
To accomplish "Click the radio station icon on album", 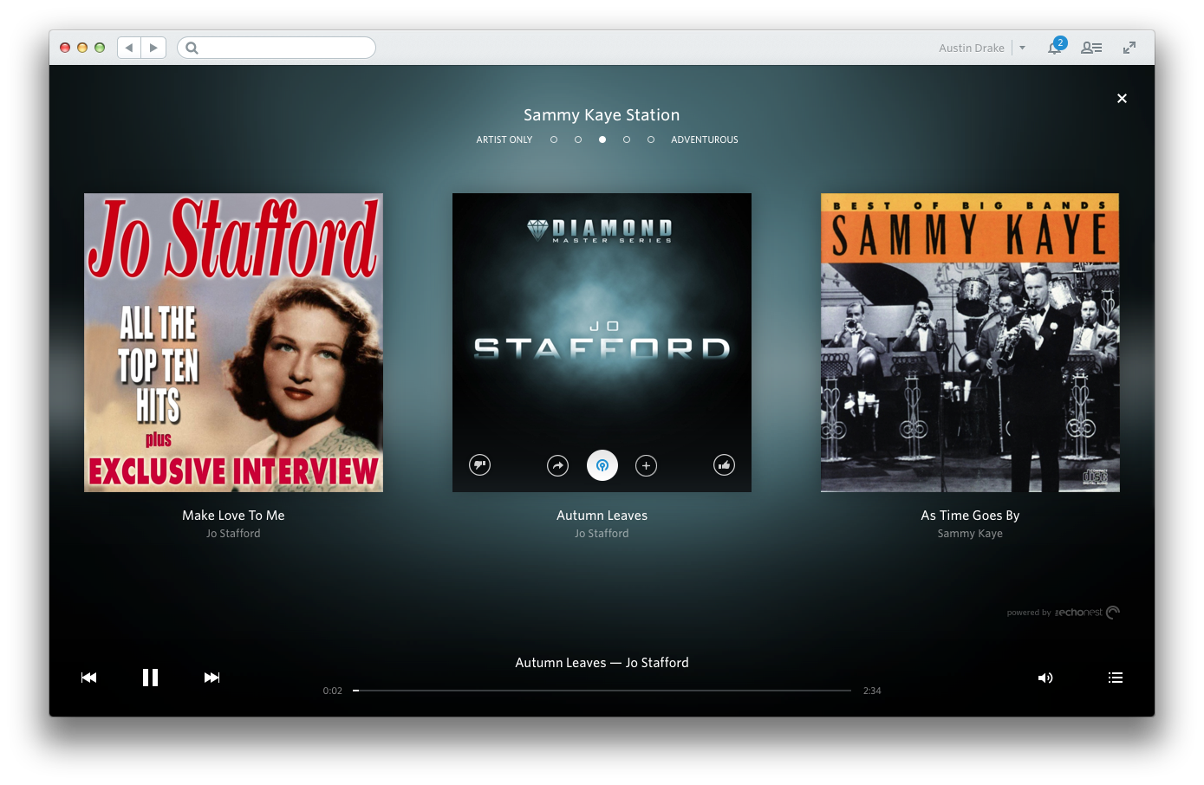I will pos(602,465).
